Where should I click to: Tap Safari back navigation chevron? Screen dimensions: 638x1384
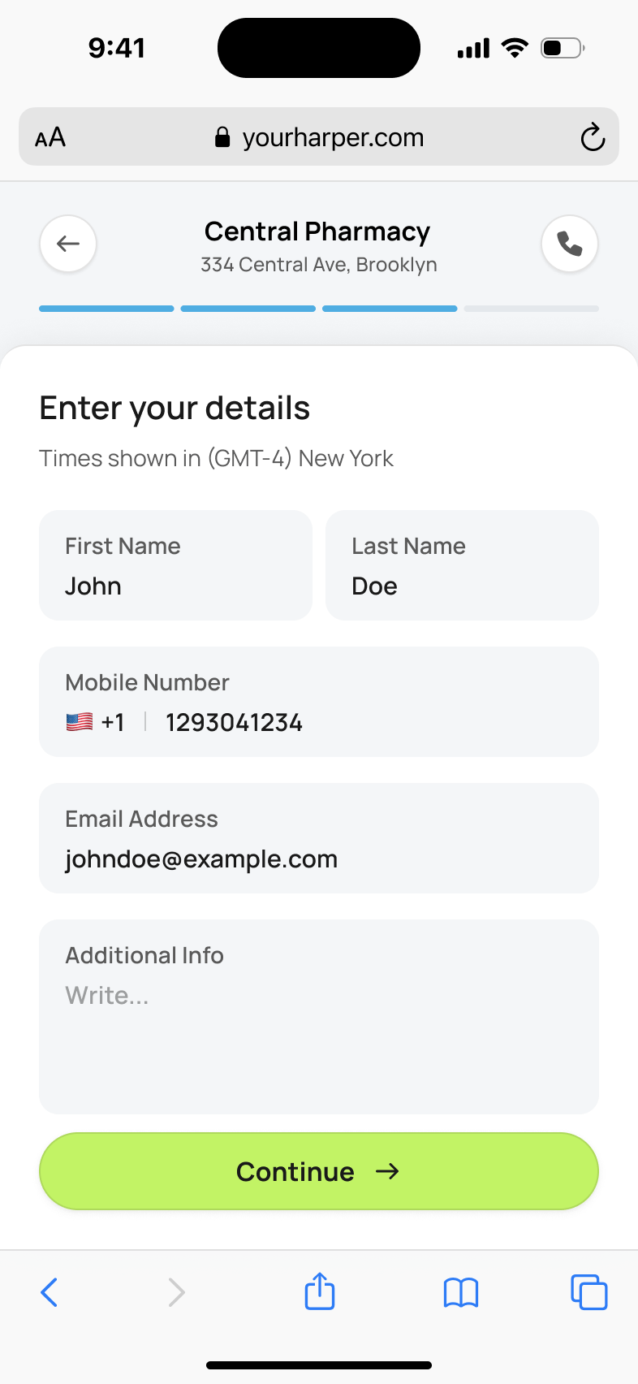click(50, 1292)
